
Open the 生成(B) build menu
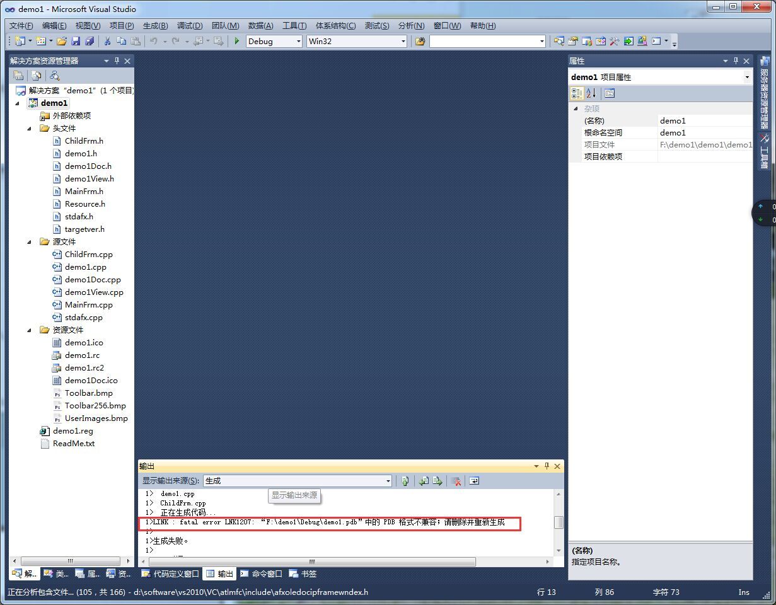click(x=156, y=26)
